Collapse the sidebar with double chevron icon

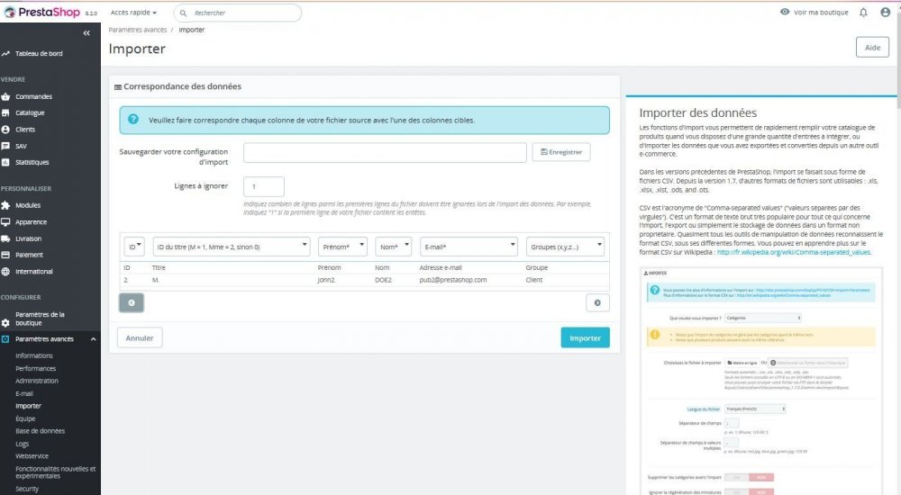click(x=86, y=33)
